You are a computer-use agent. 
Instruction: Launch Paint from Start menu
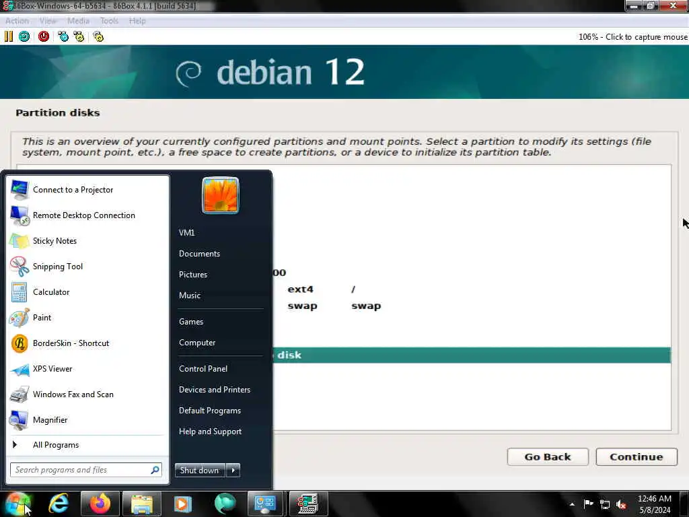(87, 318)
